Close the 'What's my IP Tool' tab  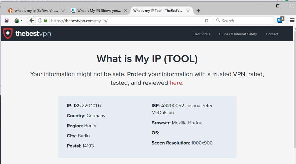(x=188, y=11)
